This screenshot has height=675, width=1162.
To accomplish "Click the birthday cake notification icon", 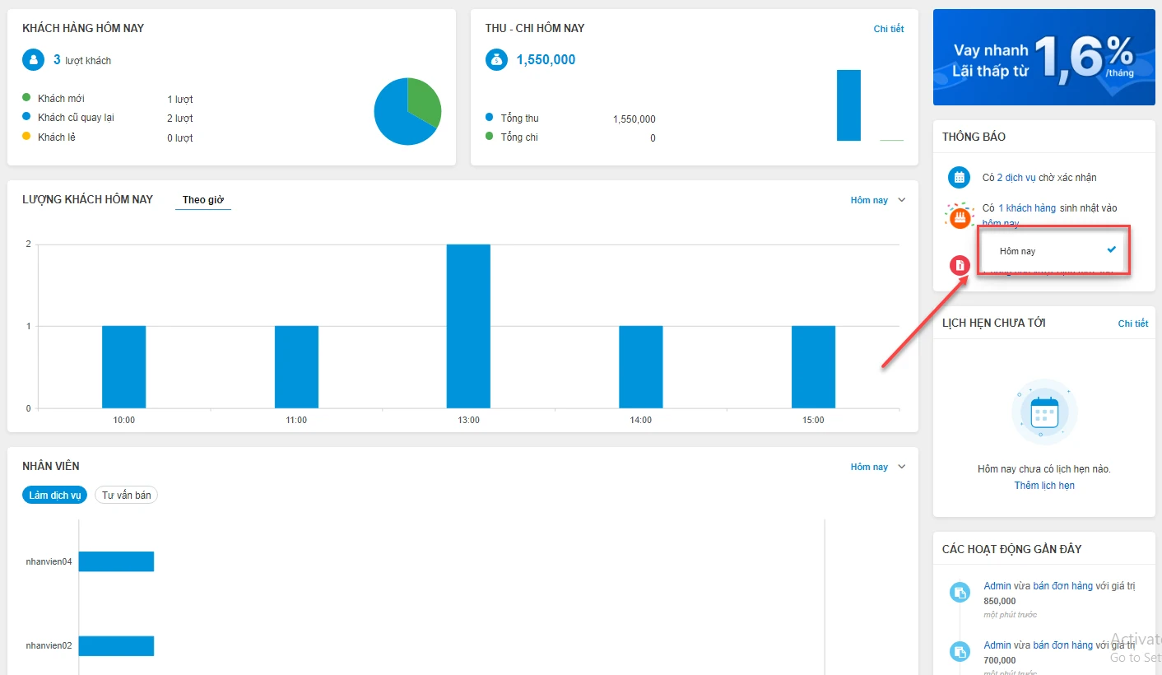I will pyautogui.click(x=959, y=216).
